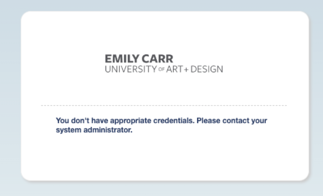Image resolution: width=323 pixels, height=196 pixels.
Task: Click the word CARR in the logo
Action: pyautogui.click(x=157, y=59)
